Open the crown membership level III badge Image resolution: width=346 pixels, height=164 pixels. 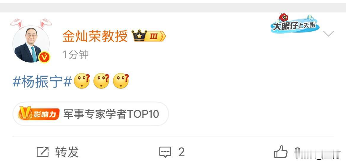(x=148, y=36)
